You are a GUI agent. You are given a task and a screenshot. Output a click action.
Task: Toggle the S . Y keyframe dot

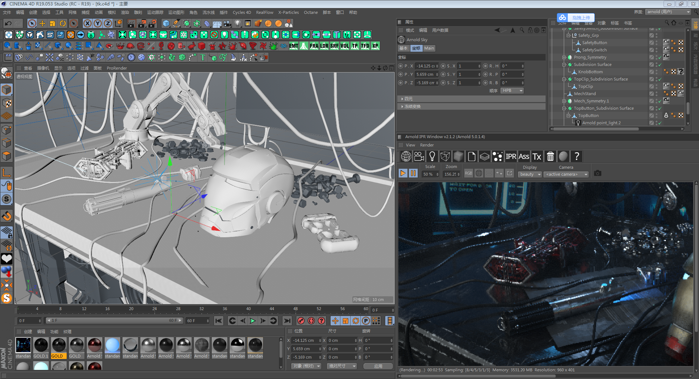(x=443, y=74)
